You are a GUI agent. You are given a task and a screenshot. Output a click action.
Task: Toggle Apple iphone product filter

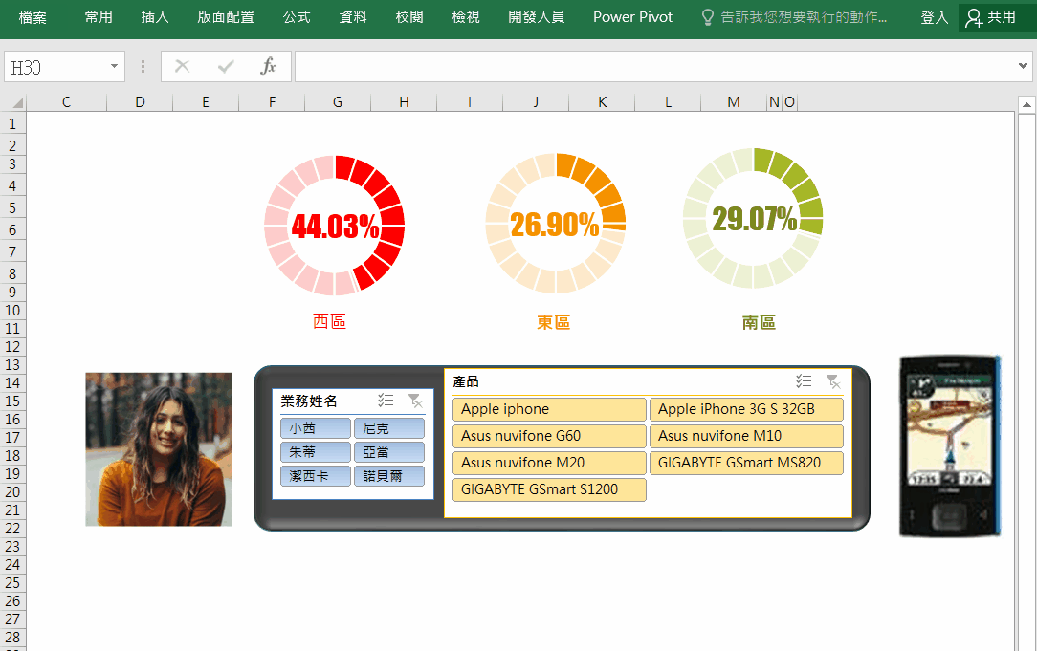tap(549, 409)
